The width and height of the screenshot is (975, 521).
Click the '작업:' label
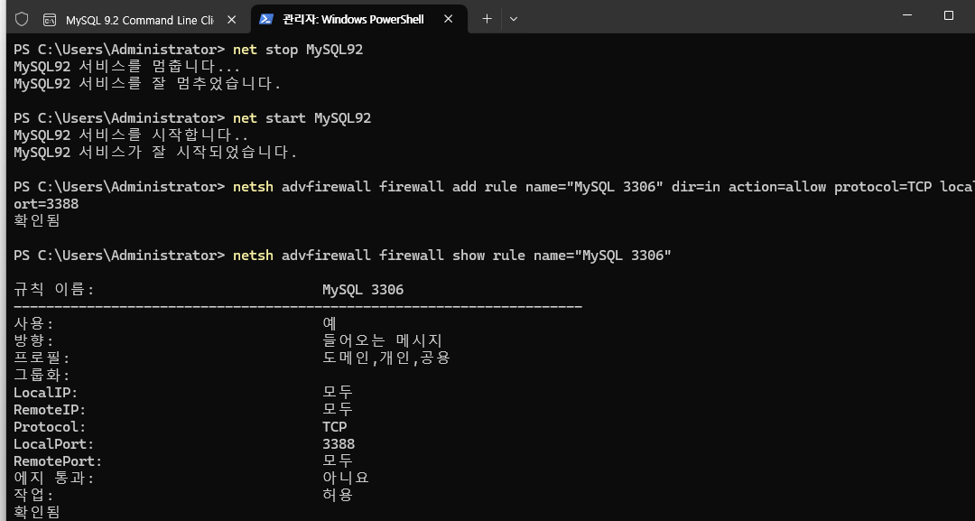point(33,496)
